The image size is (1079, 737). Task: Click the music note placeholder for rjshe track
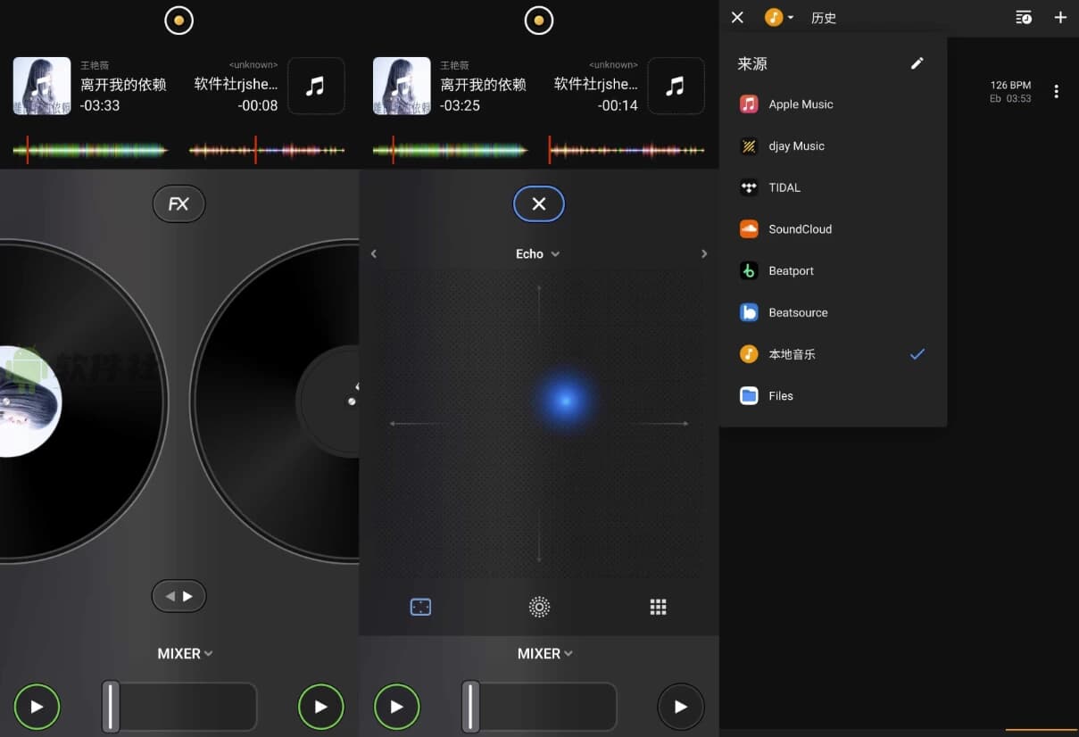(316, 86)
